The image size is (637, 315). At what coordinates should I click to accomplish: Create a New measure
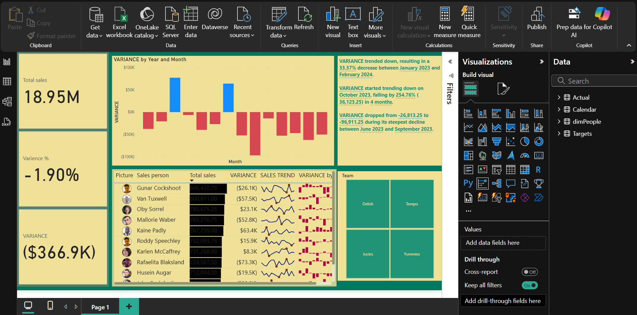tap(445, 22)
